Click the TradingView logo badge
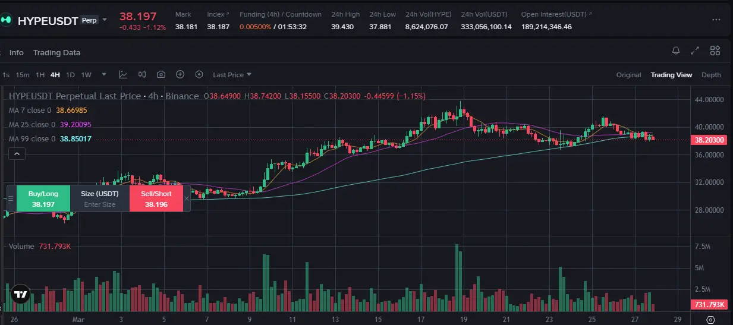 click(20, 294)
